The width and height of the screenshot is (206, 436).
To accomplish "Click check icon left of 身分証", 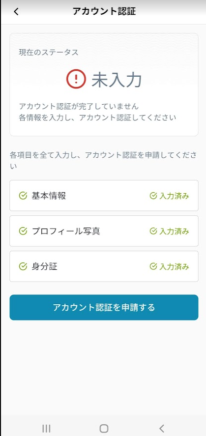I will [x=23, y=266].
